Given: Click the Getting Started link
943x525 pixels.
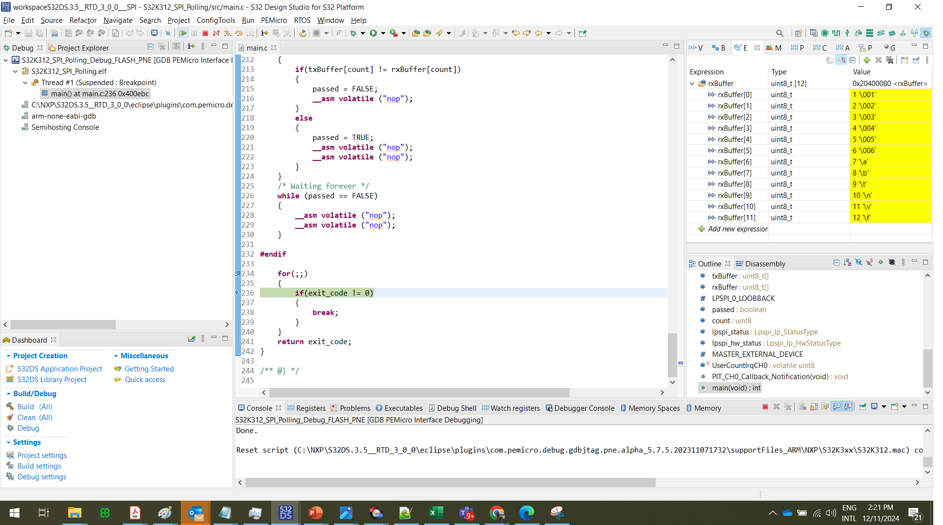Looking at the screenshot, I should [x=149, y=369].
